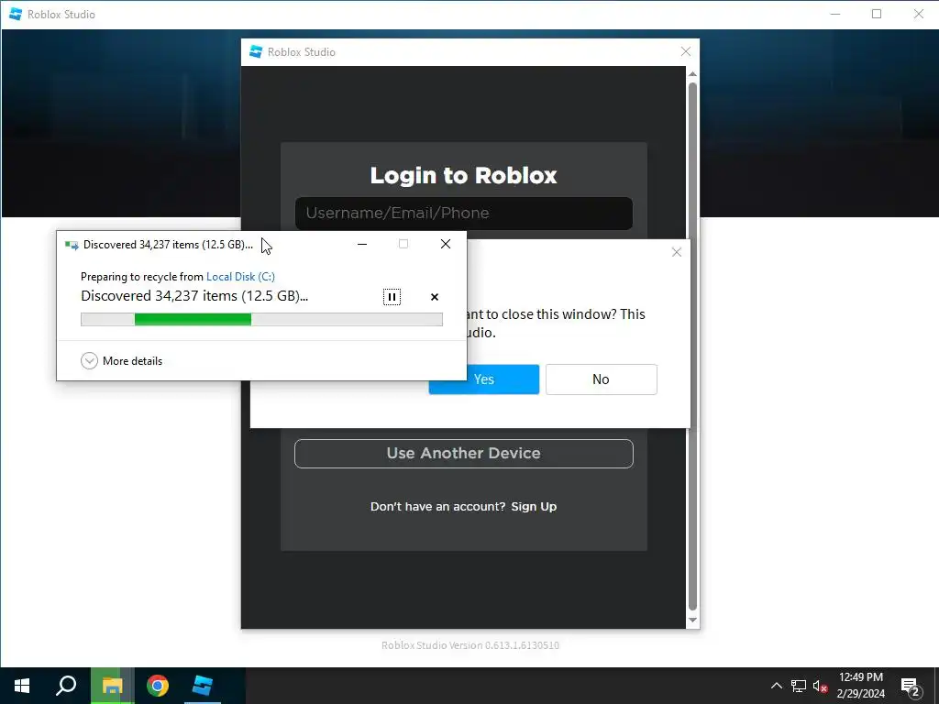Image resolution: width=939 pixels, height=704 pixels.
Task: Open the network status tray icon
Action: [x=799, y=686]
